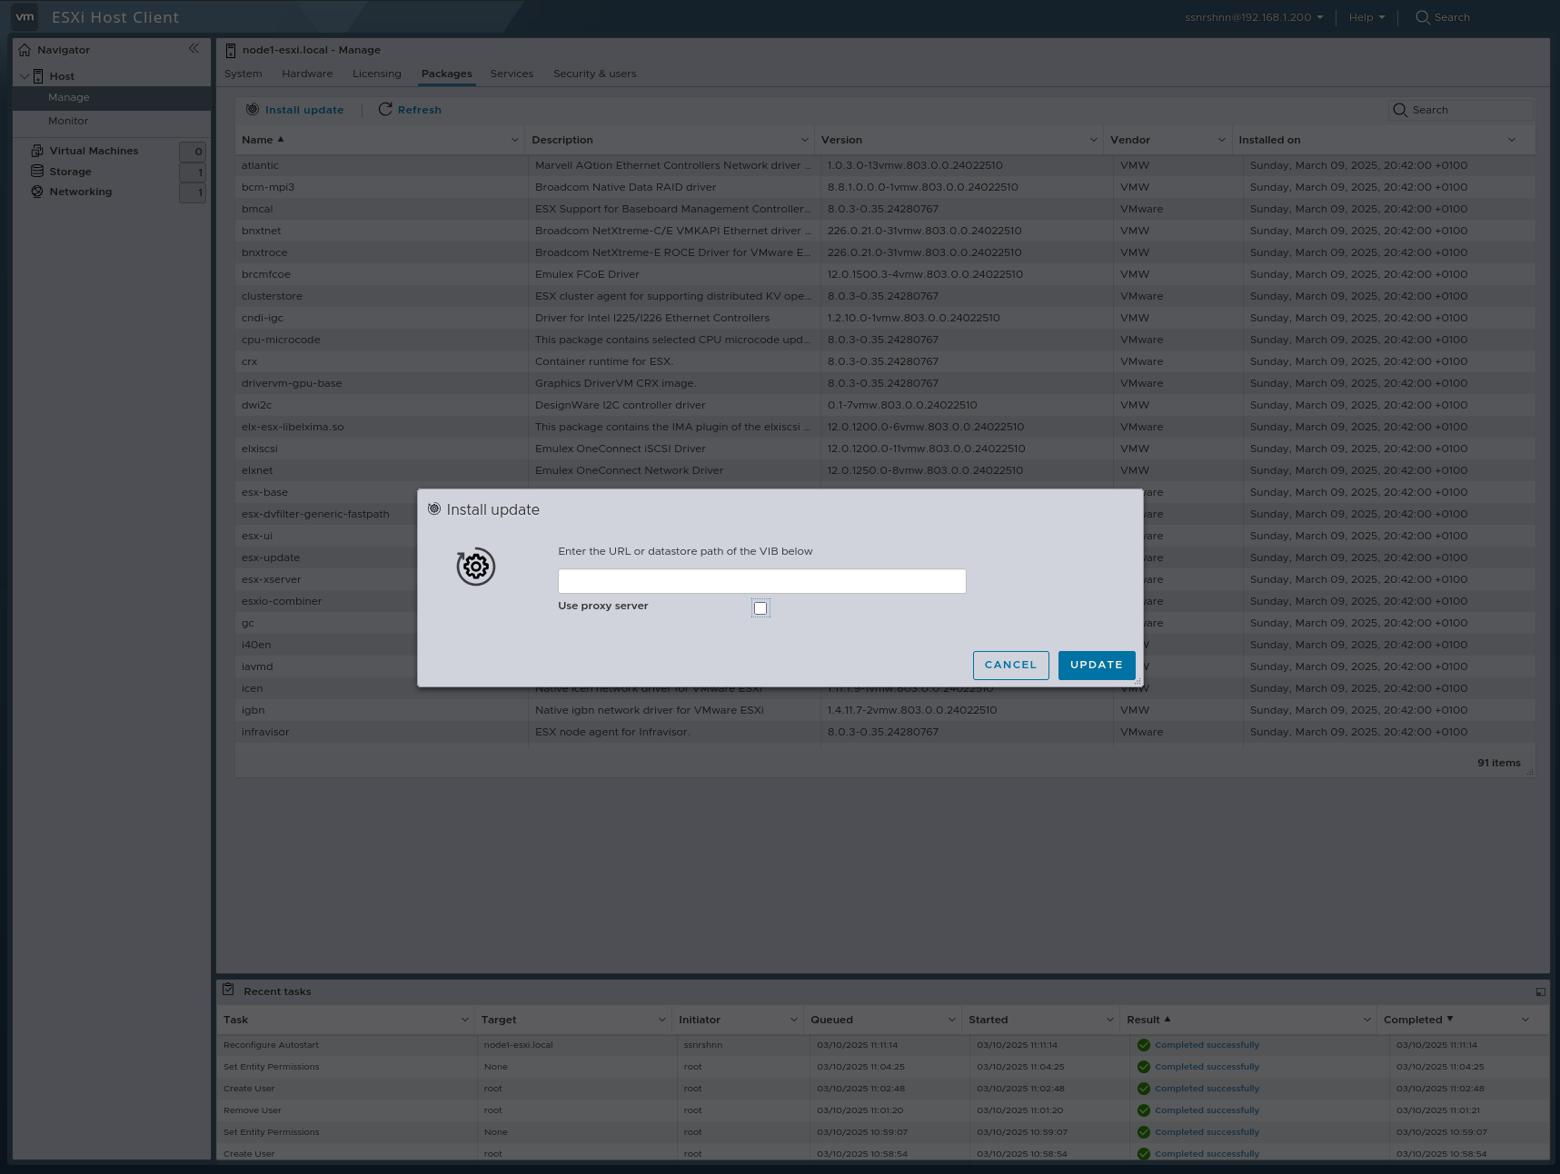1560x1174 pixels.
Task: Click the Update button to install the VIB
Action: 1096,665
